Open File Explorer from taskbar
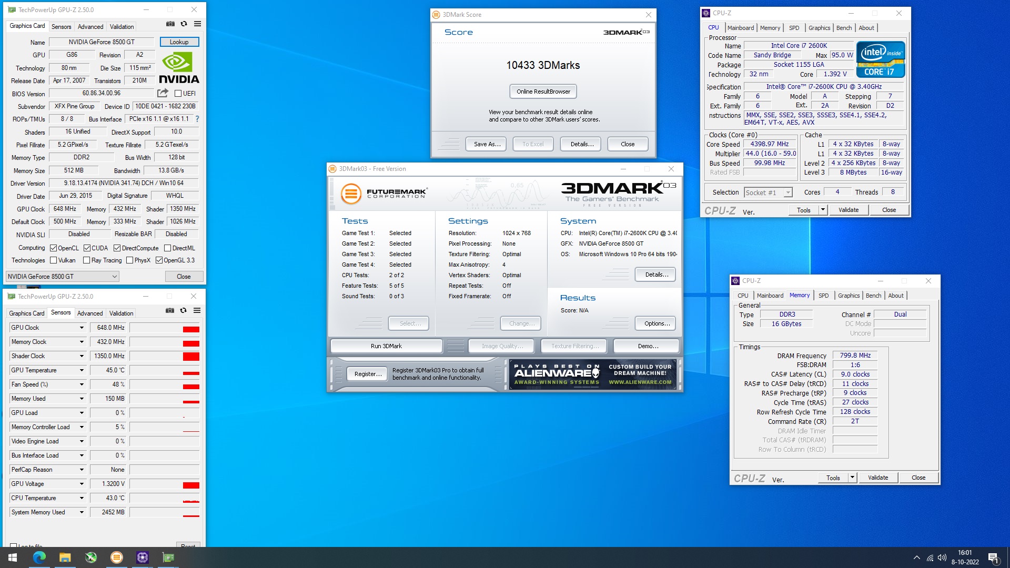The image size is (1010, 568). [x=65, y=557]
